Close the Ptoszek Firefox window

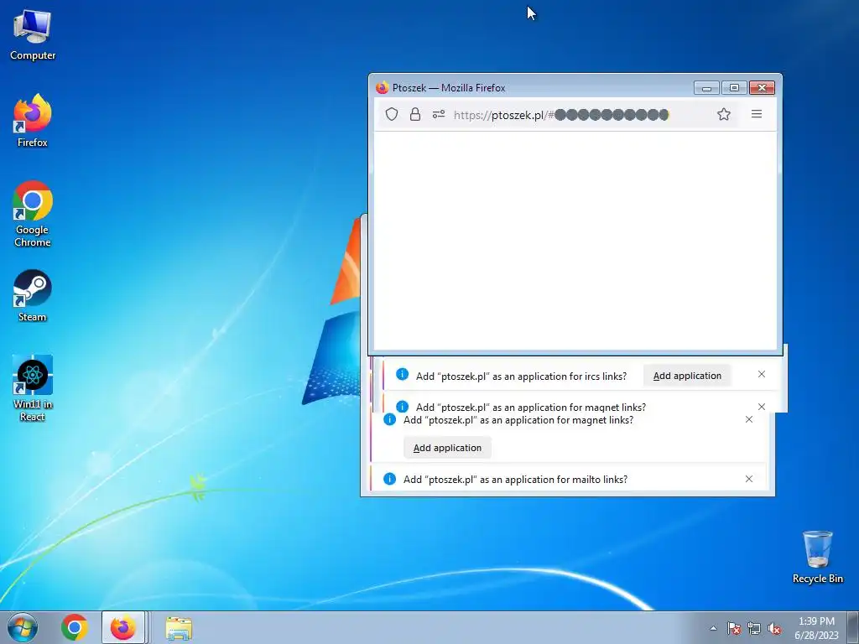click(762, 87)
